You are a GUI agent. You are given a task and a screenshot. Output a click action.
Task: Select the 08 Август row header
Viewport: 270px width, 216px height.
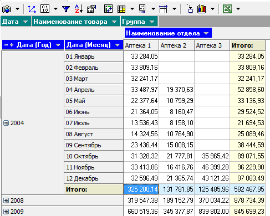click(94, 134)
